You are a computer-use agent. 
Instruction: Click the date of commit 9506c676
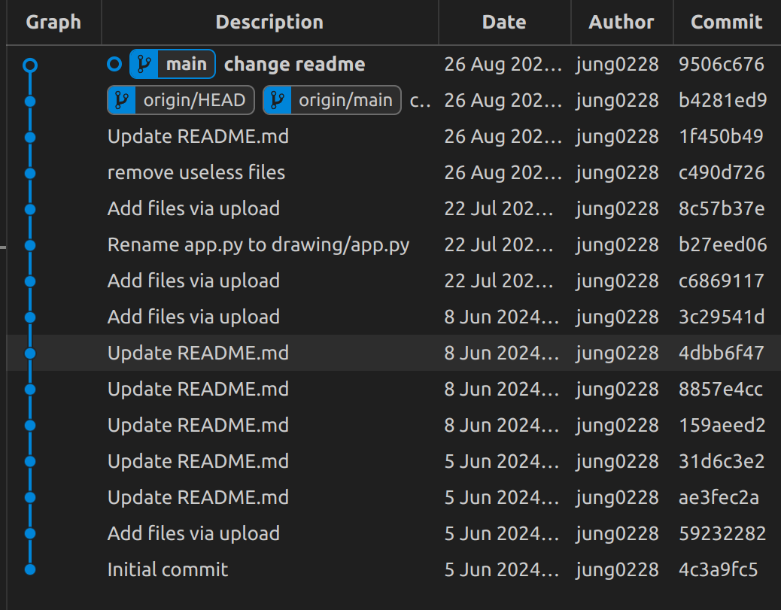tap(503, 64)
